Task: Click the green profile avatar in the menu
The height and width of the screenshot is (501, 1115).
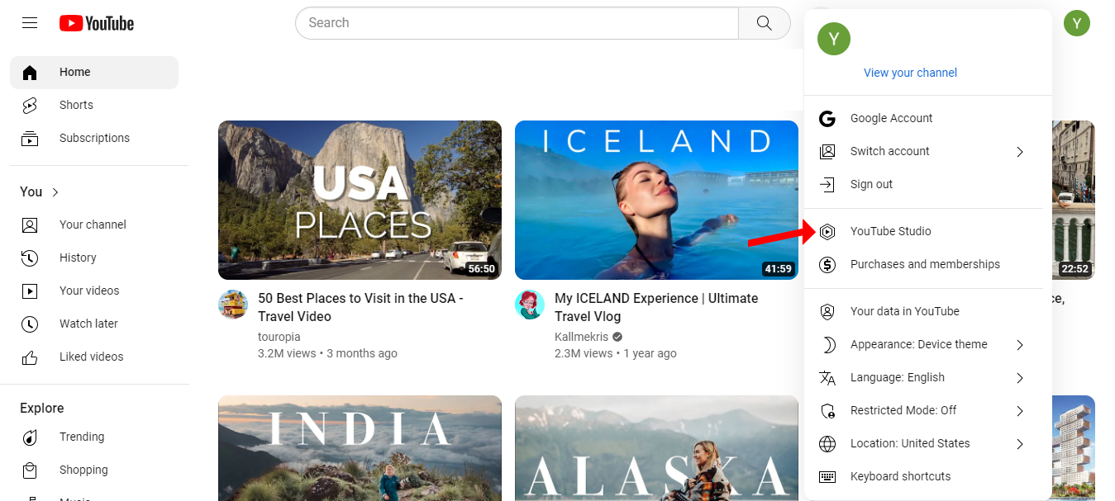Action: tap(833, 39)
